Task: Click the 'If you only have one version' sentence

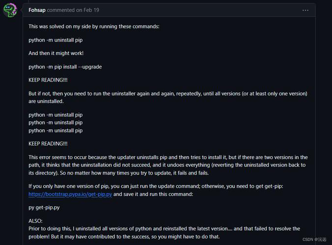Action: (x=156, y=186)
